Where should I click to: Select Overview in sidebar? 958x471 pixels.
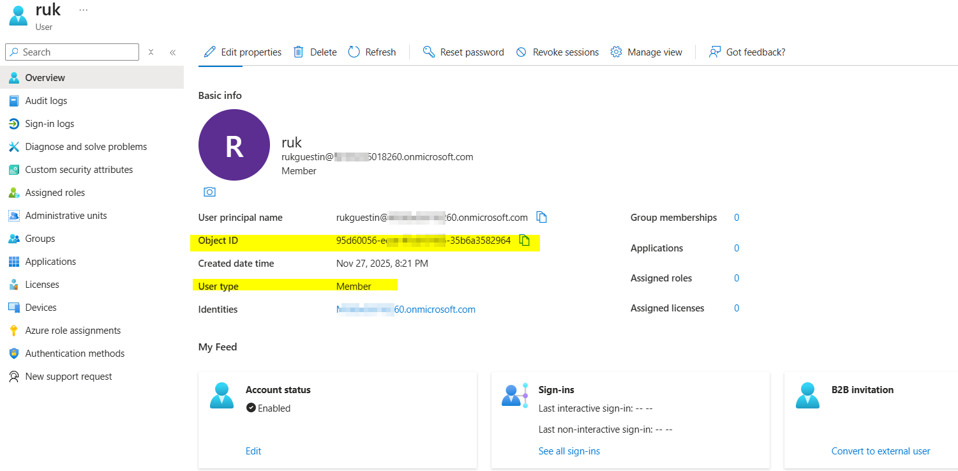coord(92,77)
